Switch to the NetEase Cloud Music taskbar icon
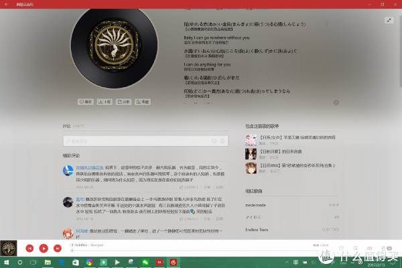Screen dimensions: 402x268 click(174, 263)
